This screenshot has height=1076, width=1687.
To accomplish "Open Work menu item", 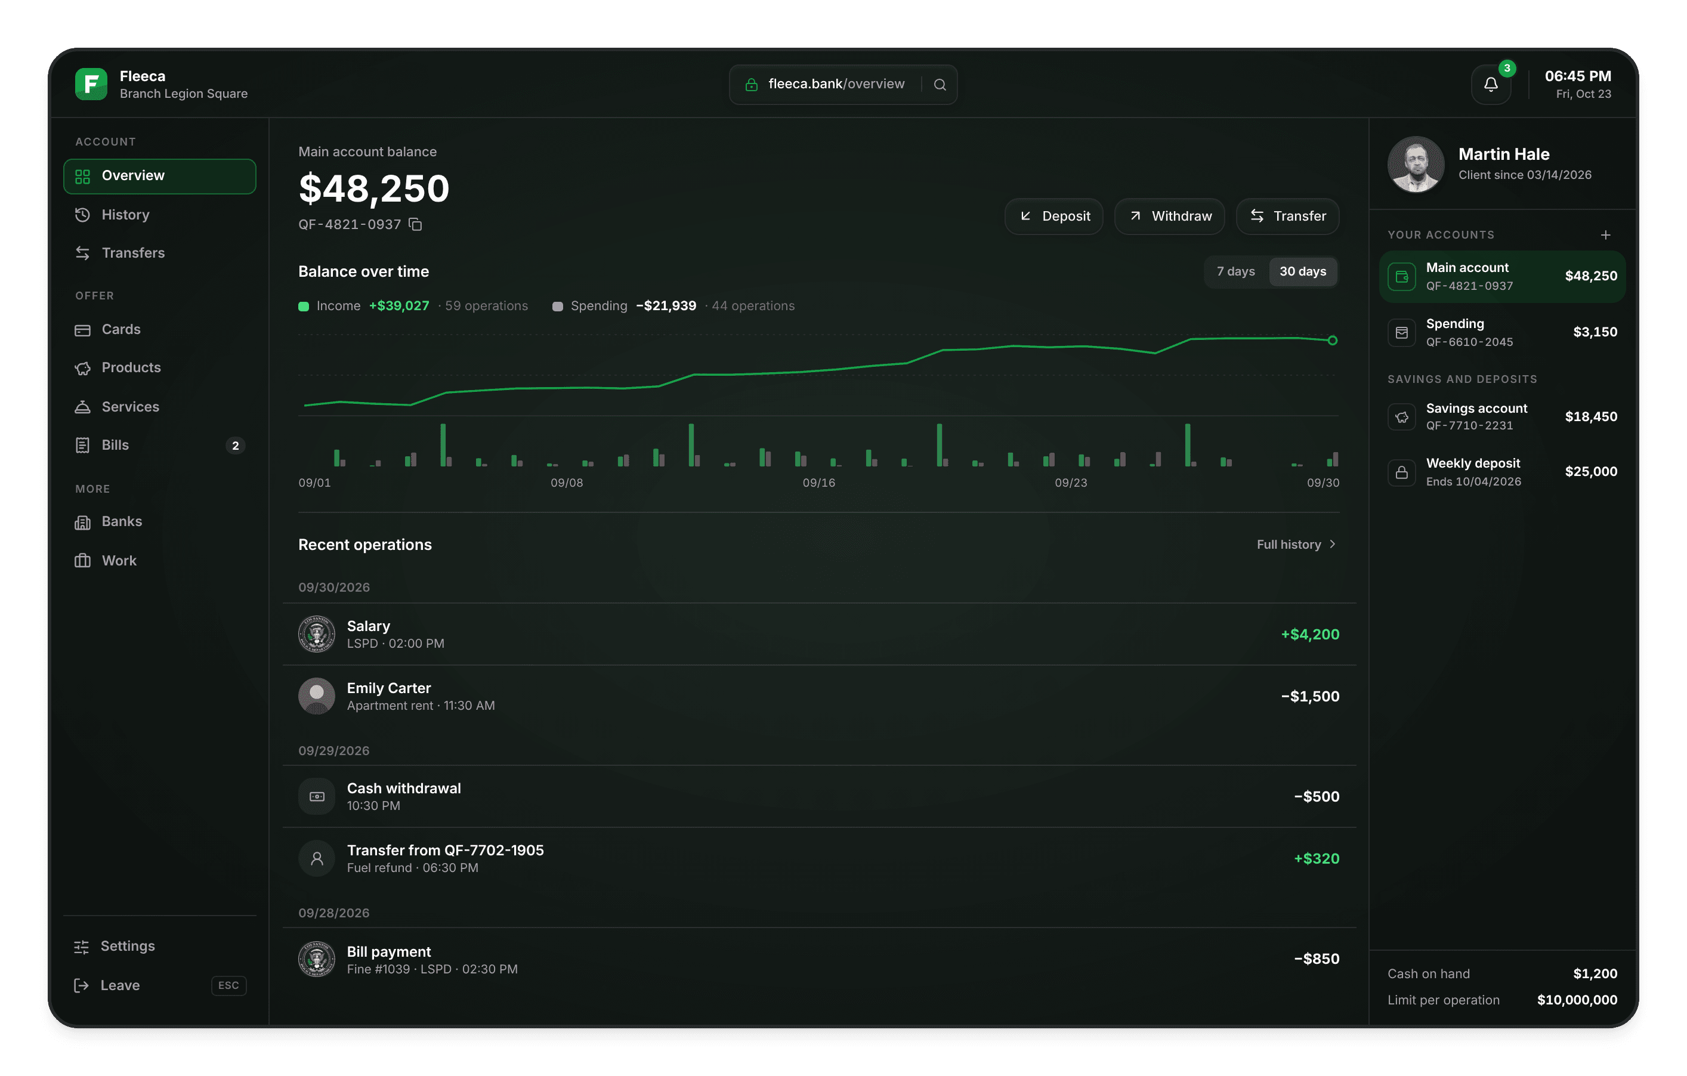I will click(160, 561).
